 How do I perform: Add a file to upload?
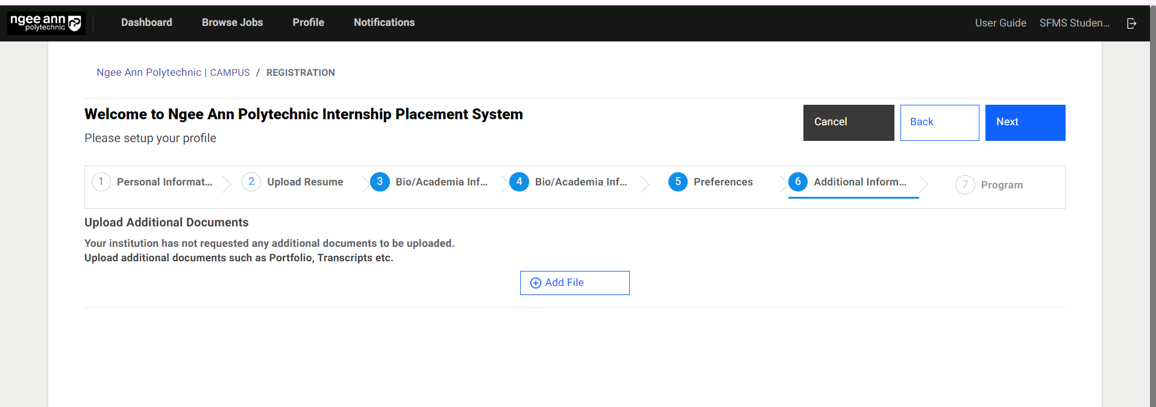pos(575,283)
